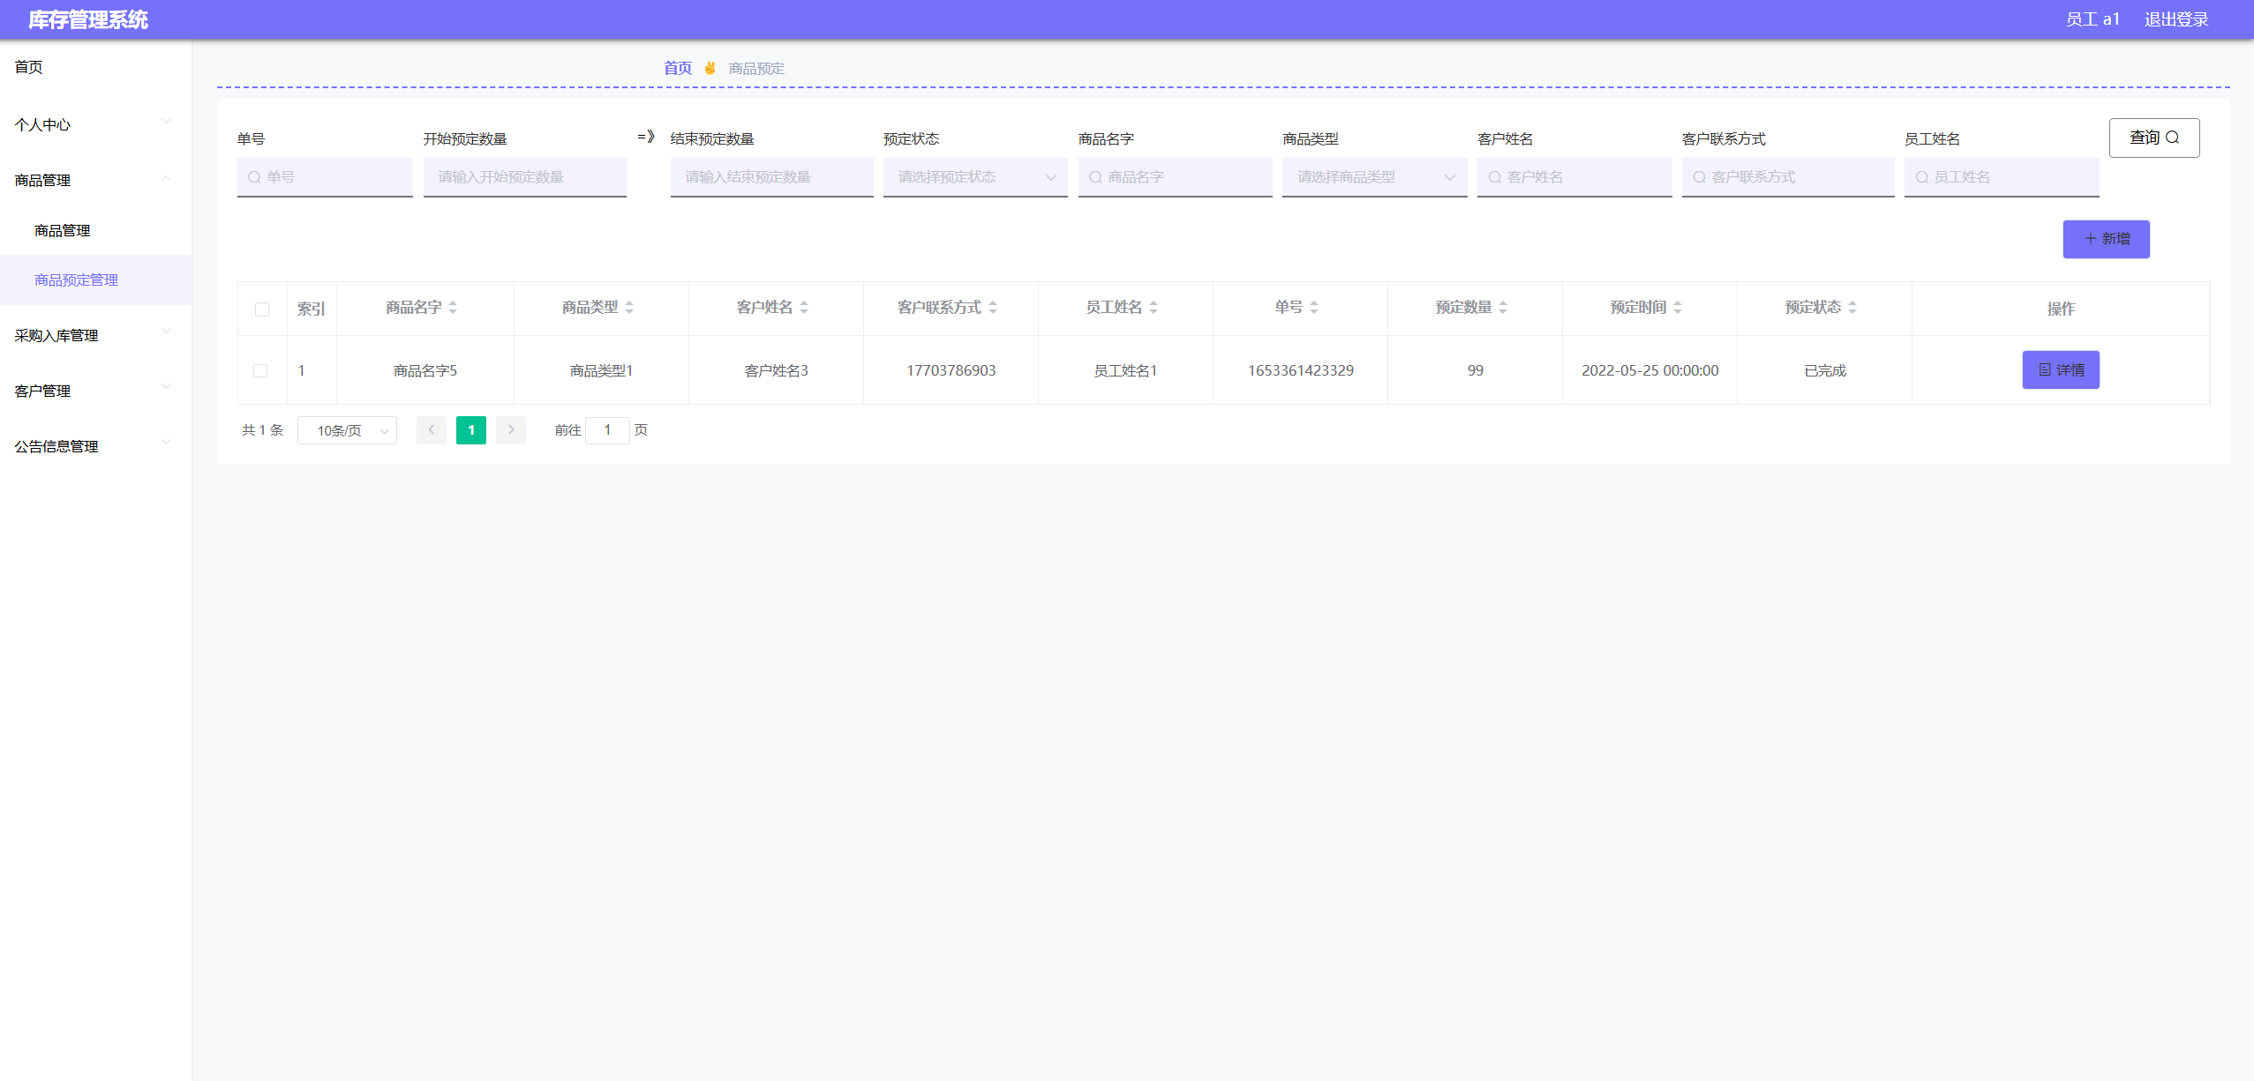Check the first row checkbox
Viewport: 2254px width, 1081px height.
tap(260, 370)
